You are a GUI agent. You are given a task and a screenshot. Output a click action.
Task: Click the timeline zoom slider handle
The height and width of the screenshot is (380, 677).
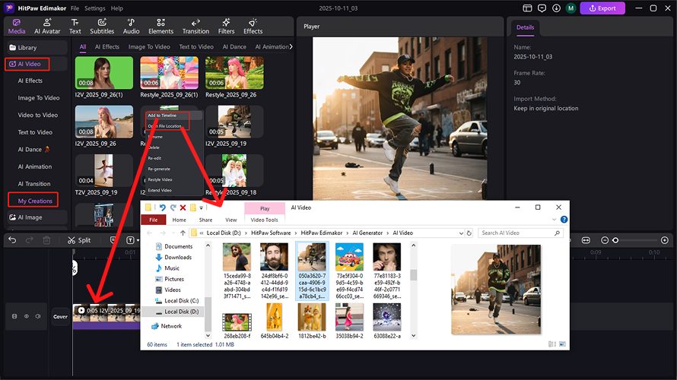pos(615,240)
